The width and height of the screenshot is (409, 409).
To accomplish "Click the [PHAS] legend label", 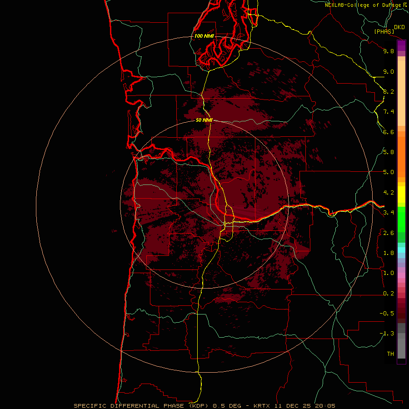I will tap(384, 31).
